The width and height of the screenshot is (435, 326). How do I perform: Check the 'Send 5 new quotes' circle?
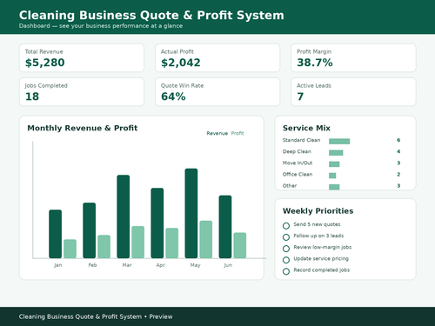tap(286, 226)
